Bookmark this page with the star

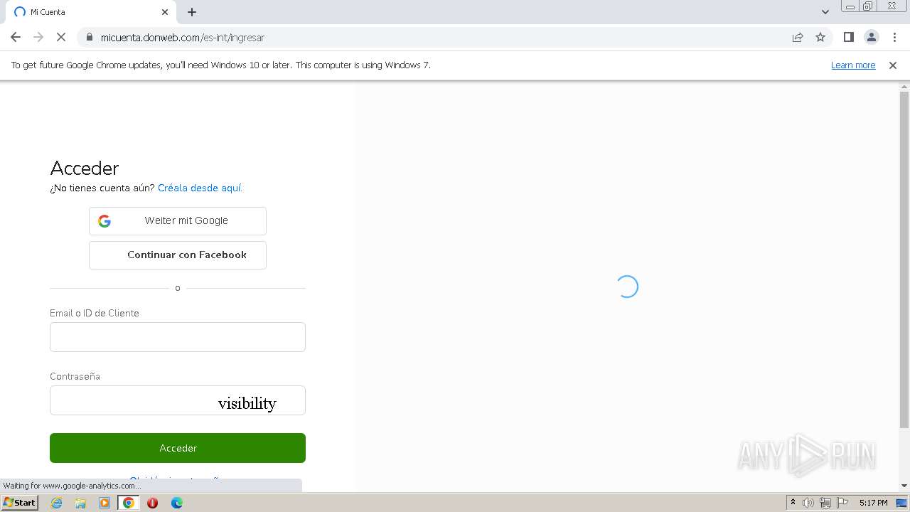point(820,37)
